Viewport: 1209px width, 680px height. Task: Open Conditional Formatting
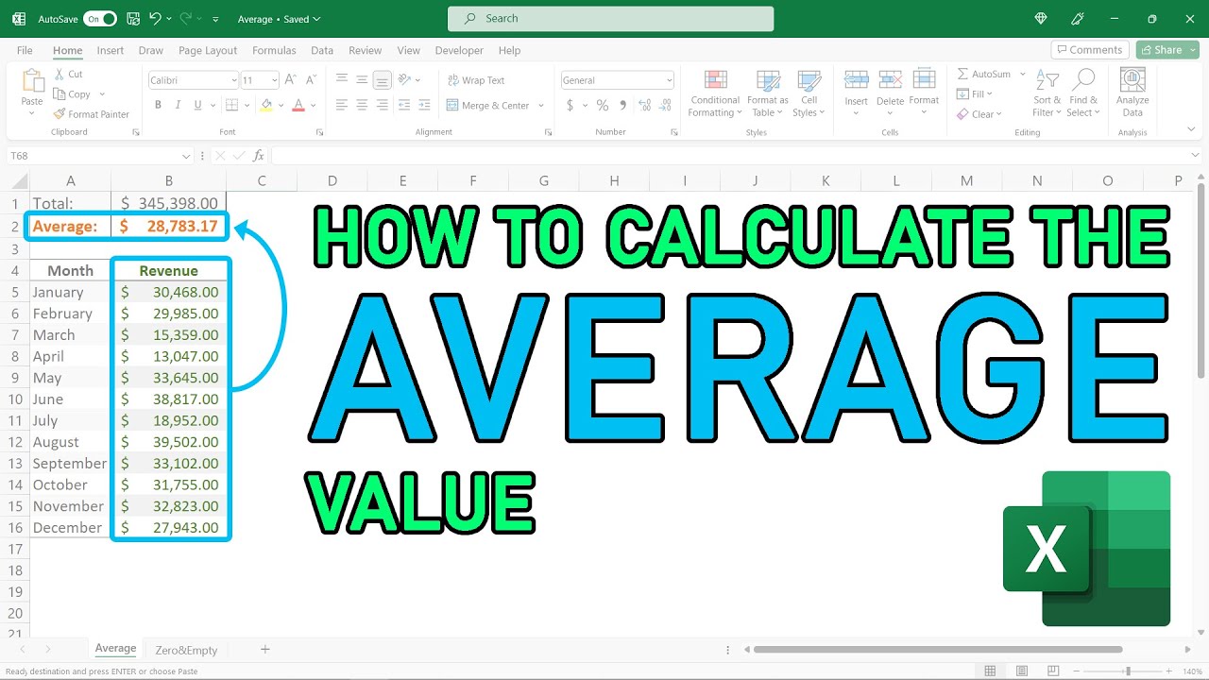tap(715, 93)
